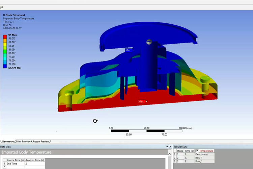Close the Data View panel
Viewport: 253px width, 169px height.
point(171,146)
